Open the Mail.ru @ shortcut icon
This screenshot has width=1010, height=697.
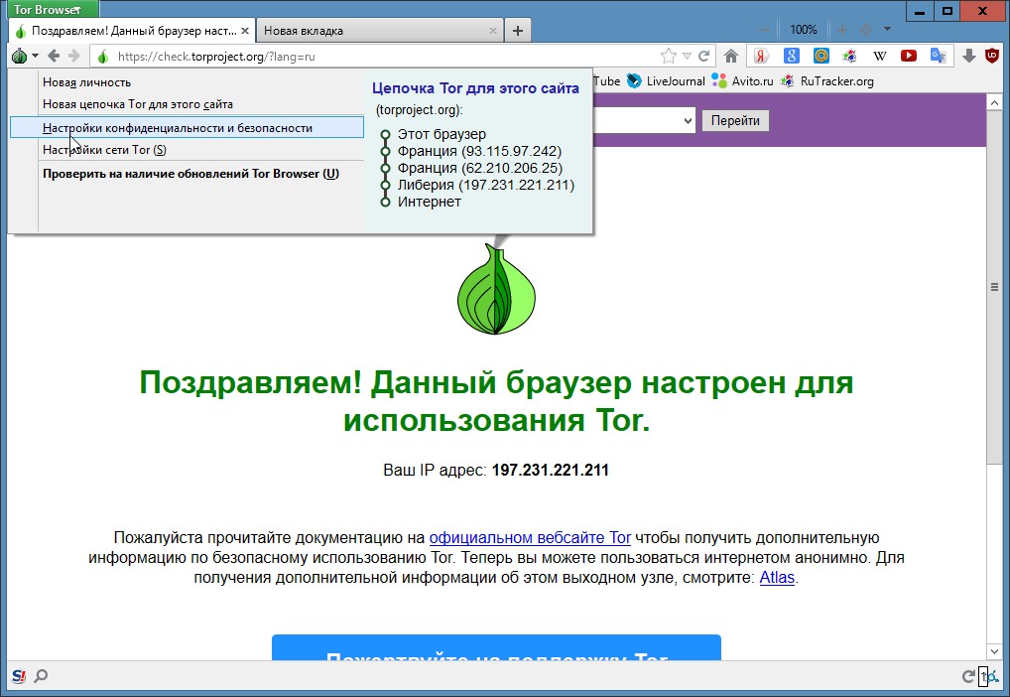coord(821,56)
